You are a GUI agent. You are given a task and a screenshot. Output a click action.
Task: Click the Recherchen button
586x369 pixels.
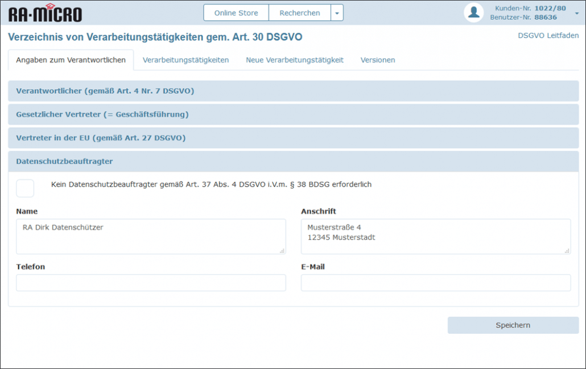300,13
